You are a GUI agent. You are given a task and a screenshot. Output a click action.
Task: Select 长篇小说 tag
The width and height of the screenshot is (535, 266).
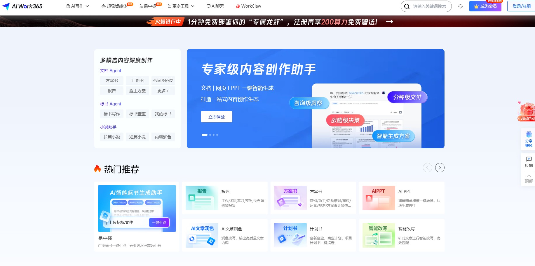pyautogui.click(x=112, y=137)
